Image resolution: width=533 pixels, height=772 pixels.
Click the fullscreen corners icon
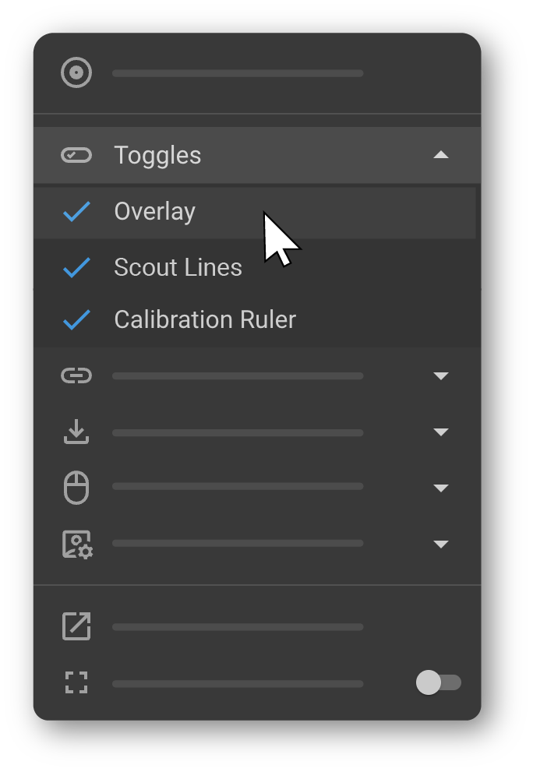pyautogui.click(x=76, y=683)
